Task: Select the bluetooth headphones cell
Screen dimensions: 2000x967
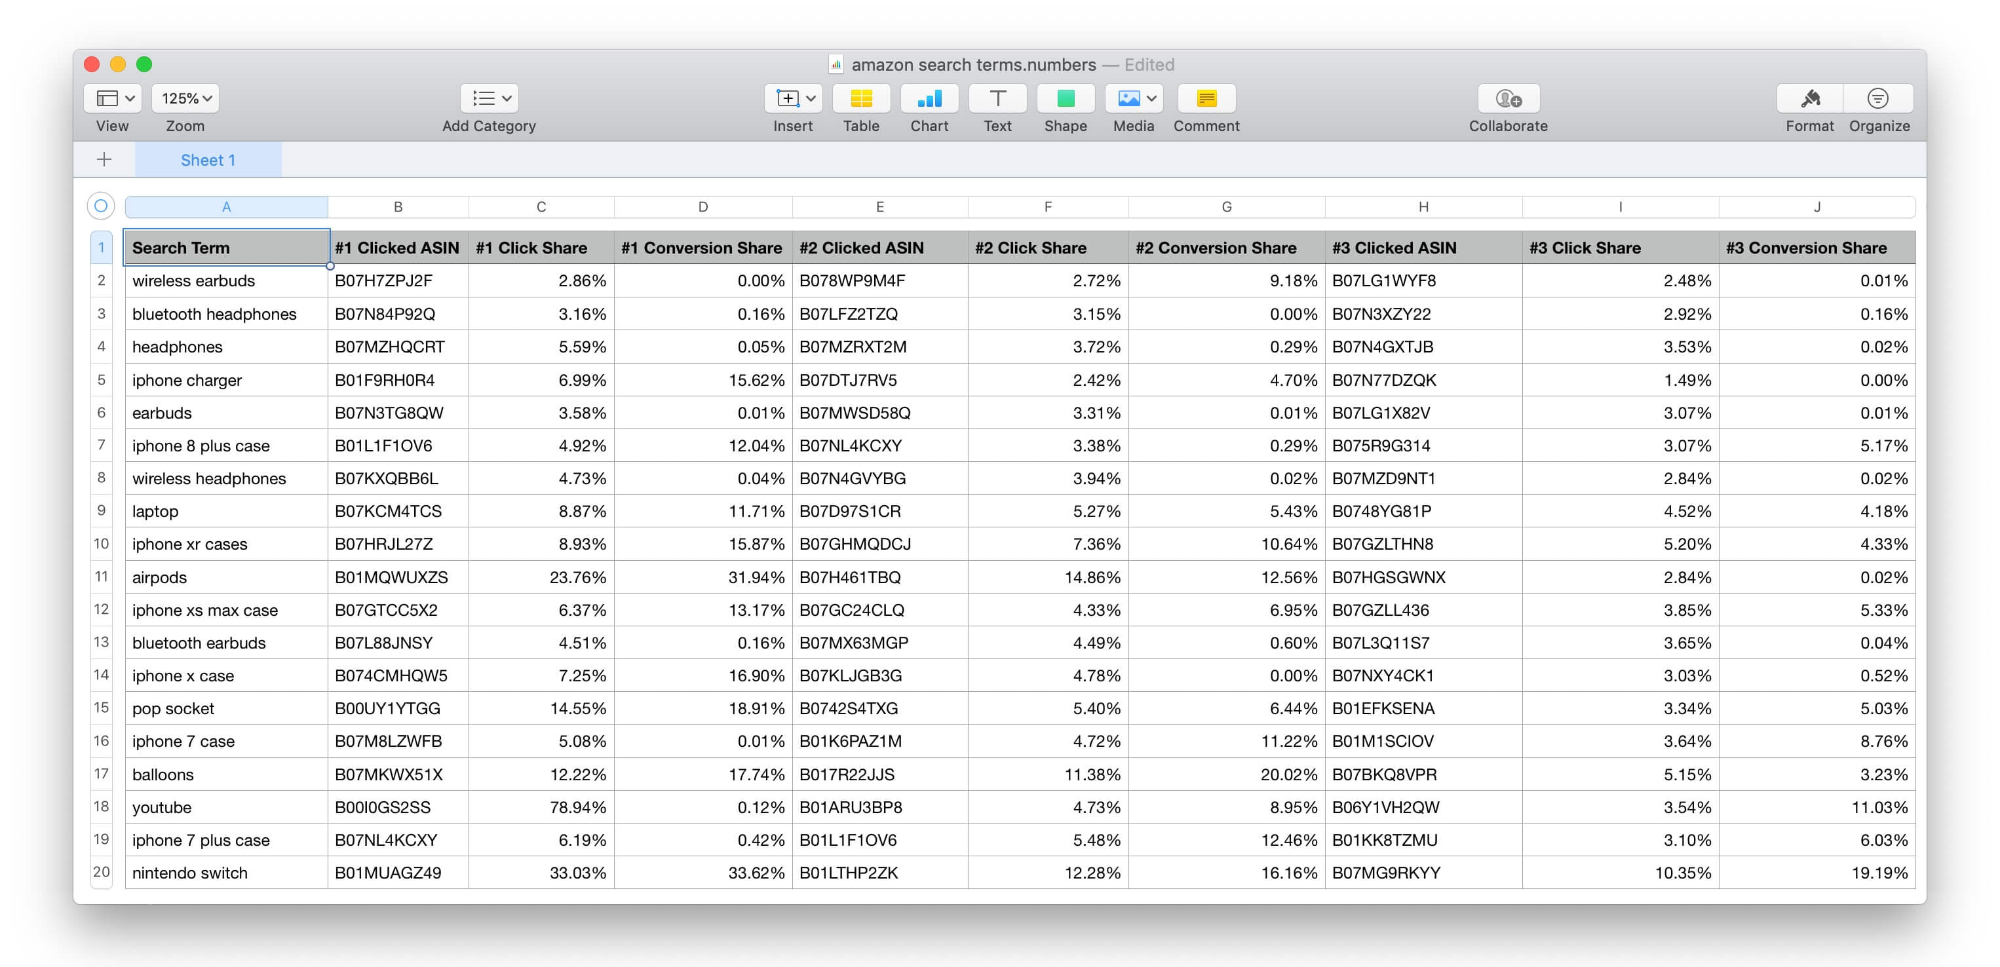Action: click(x=227, y=314)
